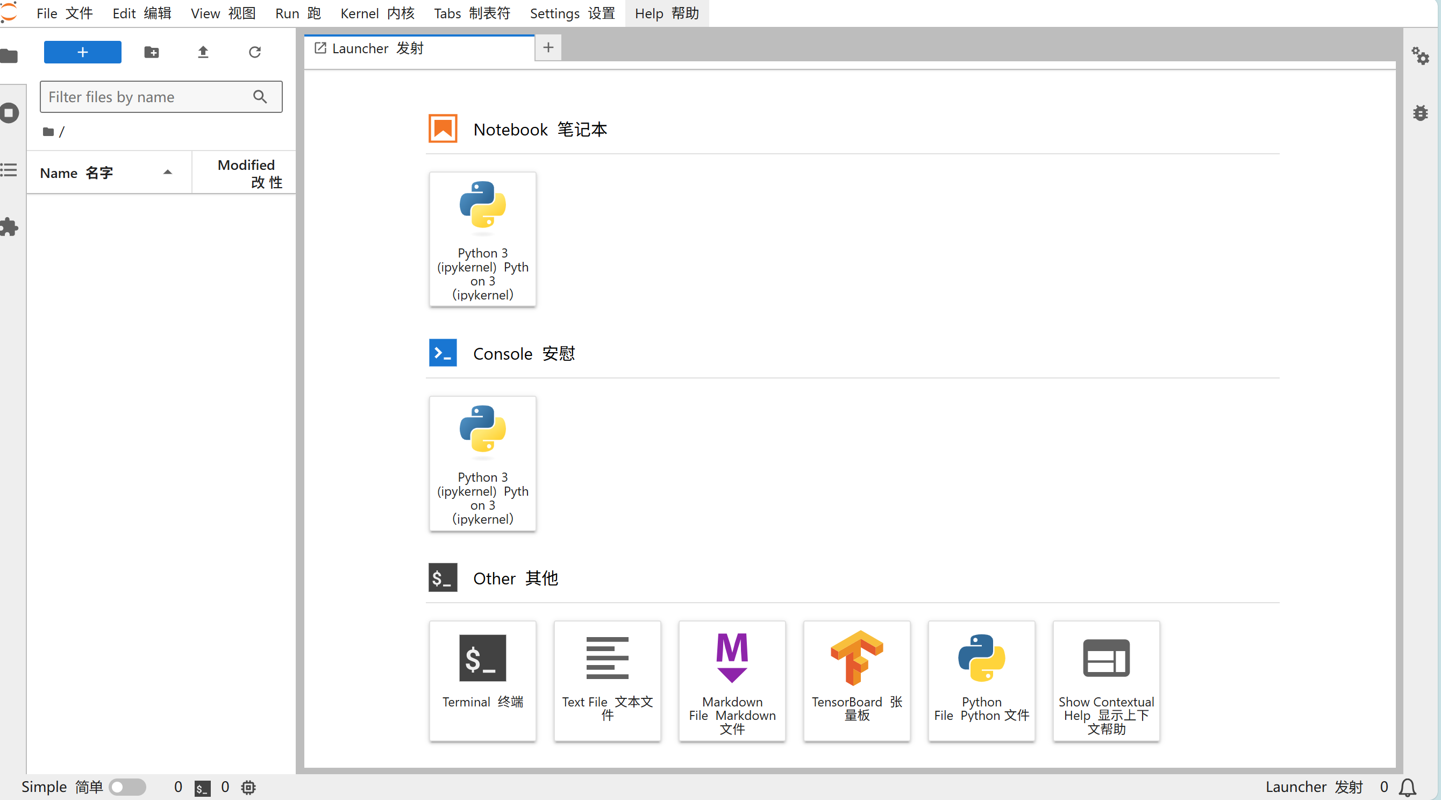The width and height of the screenshot is (1441, 800).
Task: Click the terminal count icon in status bar
Action: (203, 788)
